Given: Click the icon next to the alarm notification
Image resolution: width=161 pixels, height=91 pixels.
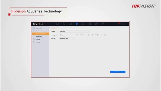Looking at the screenshot, I should pyautogui.click(x=121, y=24).
